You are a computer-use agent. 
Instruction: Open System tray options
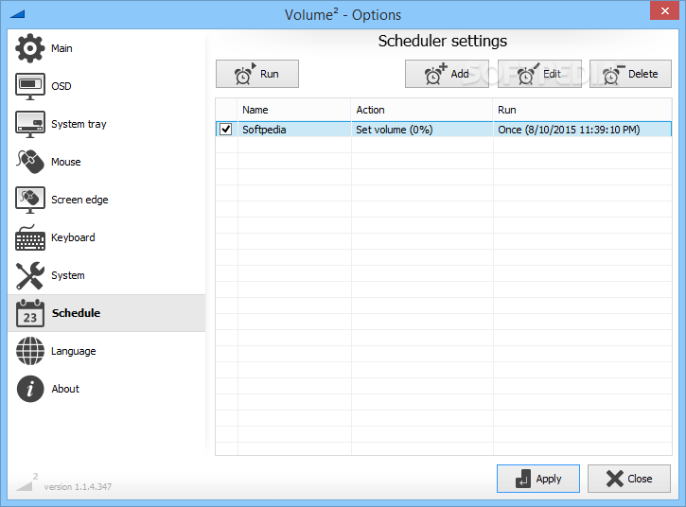point(79,124)
